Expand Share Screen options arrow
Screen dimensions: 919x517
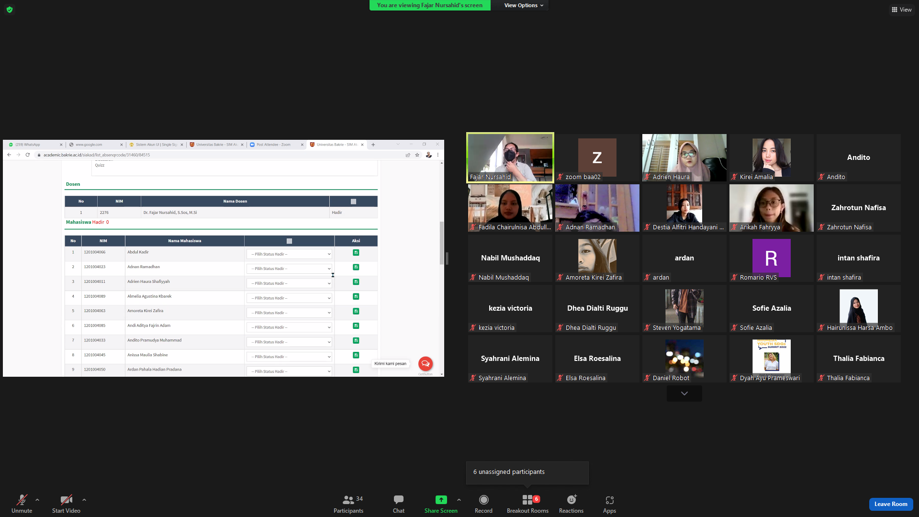(459, 500)
